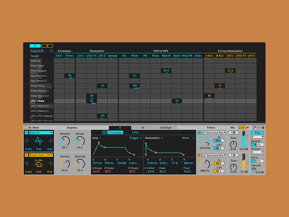Click the Copy to B button
Image resolution: width=289 pixels, height=217 pixels.
[x=37, y=51]
